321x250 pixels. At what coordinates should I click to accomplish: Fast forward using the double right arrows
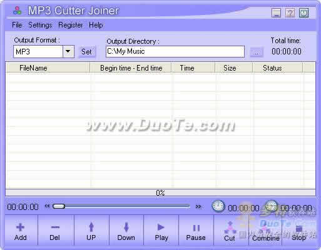tap(198, 206)
